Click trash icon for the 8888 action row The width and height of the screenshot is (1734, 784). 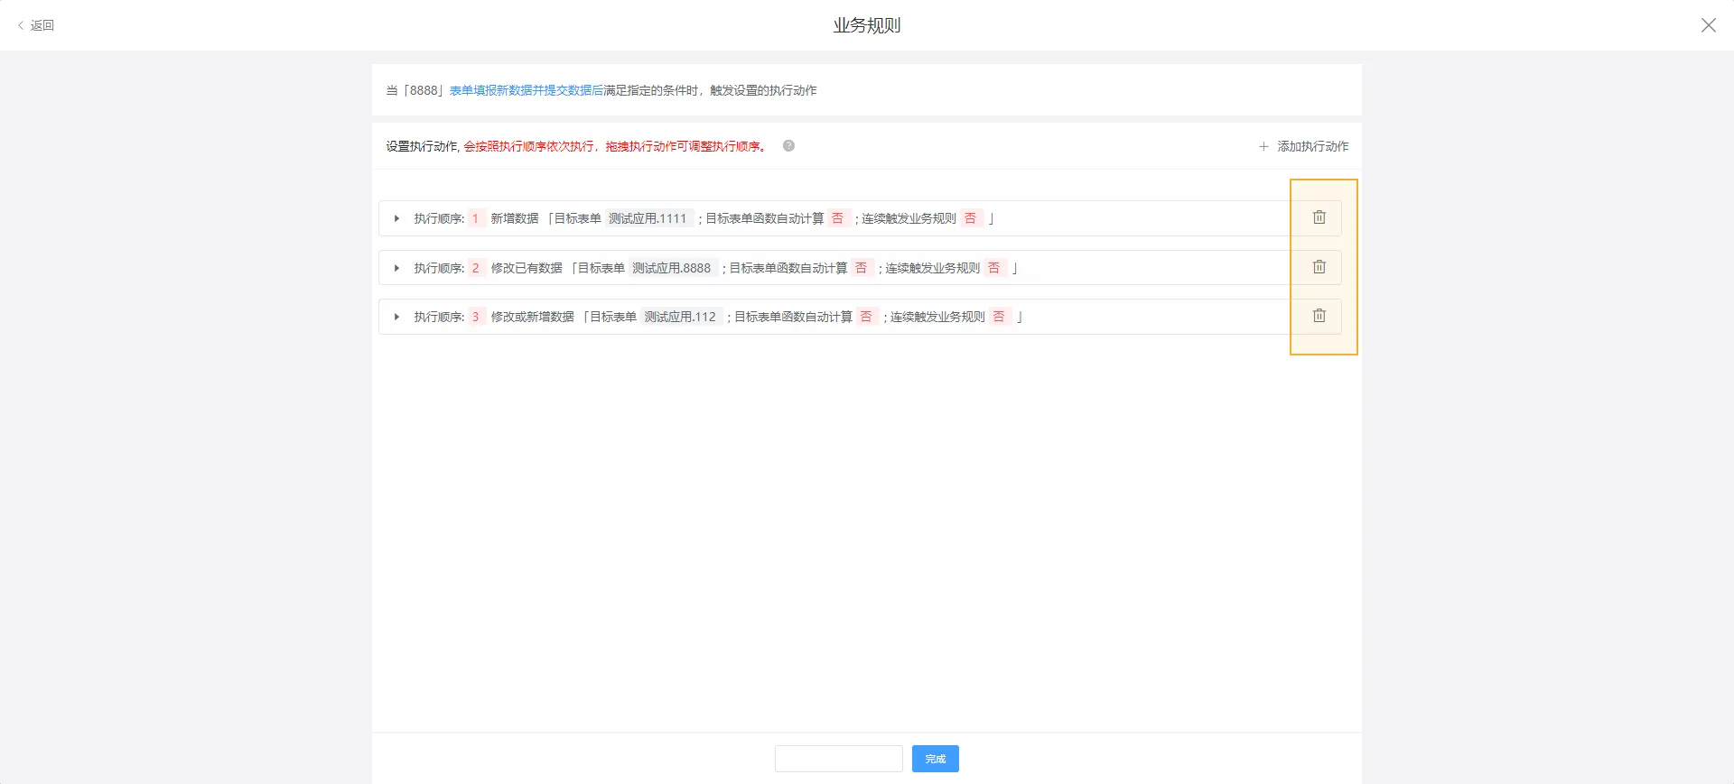pyautogui.click(x=1319, y=267)
